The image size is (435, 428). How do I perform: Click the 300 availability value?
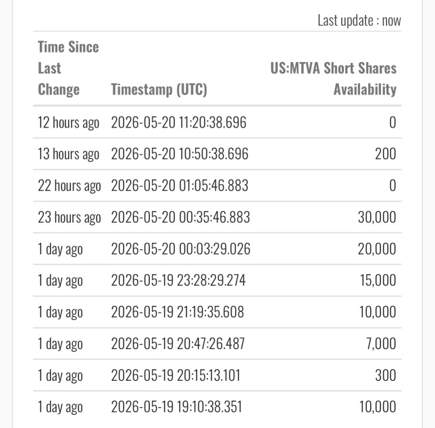pyautogui.click(x=386, y=375)
